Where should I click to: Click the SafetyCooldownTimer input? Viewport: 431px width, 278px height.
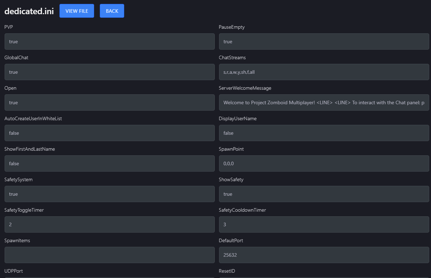[324, 224]
